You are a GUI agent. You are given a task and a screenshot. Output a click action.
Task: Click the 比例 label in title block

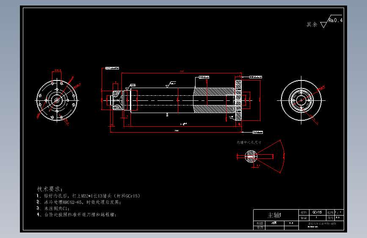click(x=330, y=213)
